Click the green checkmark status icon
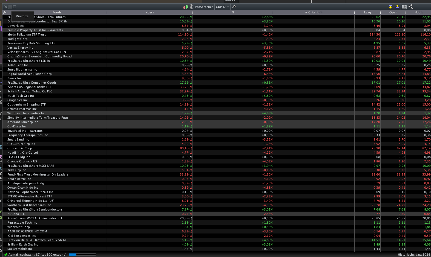Screen dimensions: 431x257 click(x=5, y=255)
